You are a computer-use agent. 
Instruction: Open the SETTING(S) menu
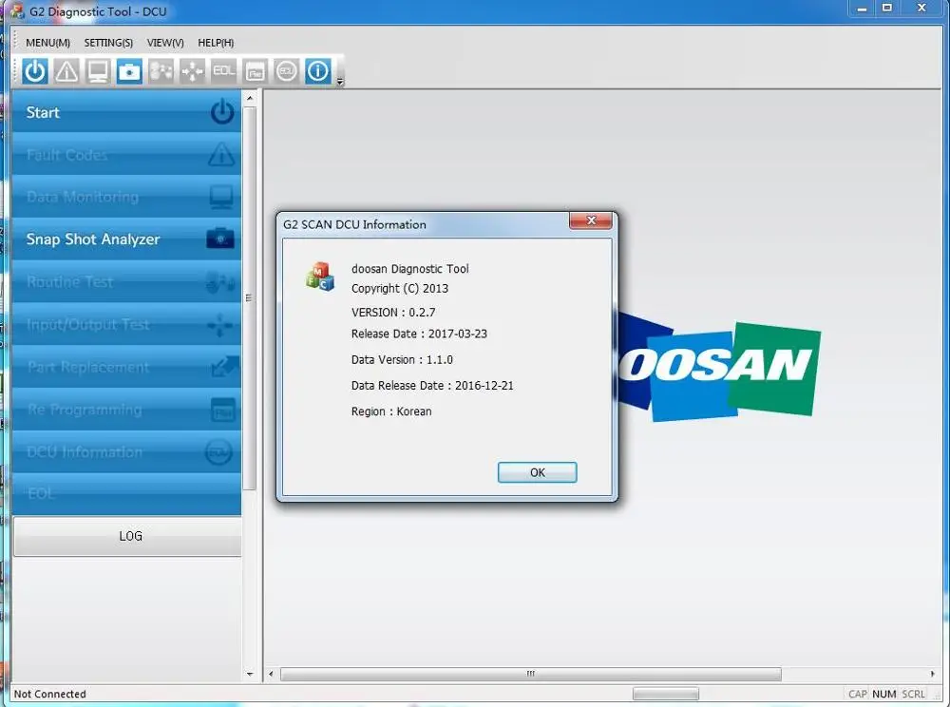tap(108, 42)
